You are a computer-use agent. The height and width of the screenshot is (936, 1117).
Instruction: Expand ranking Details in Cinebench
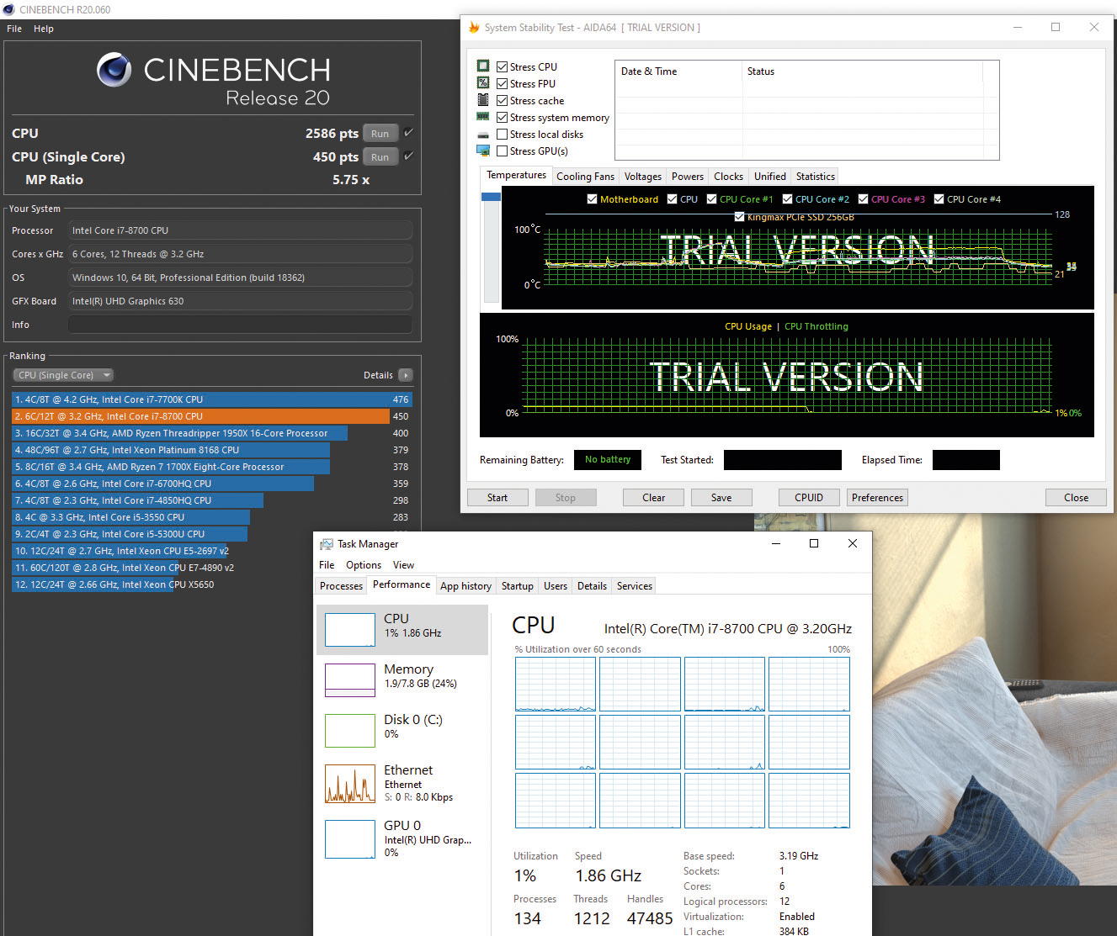click(406, 374)
